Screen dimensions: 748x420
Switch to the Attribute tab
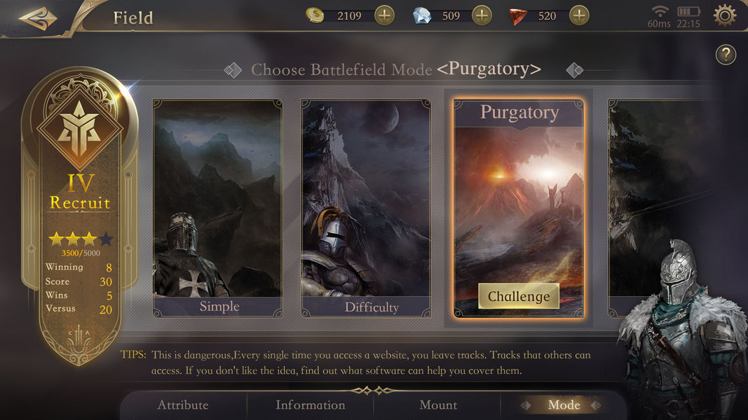click(183, 405)
